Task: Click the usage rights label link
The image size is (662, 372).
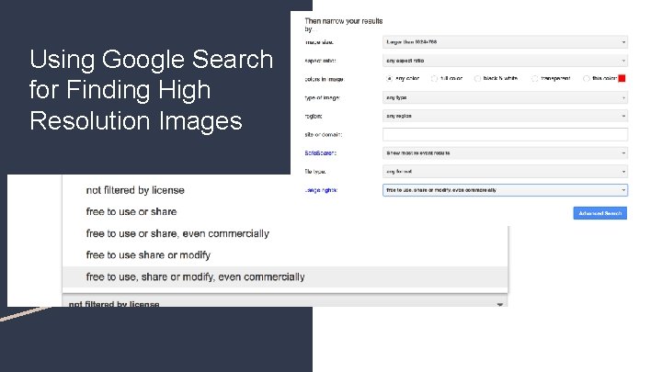Action: pos(321,190)
